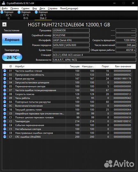Click the CrystalDiskInfo title bar app icon
This screenshot has height=172, width=138.
[3, 3]
